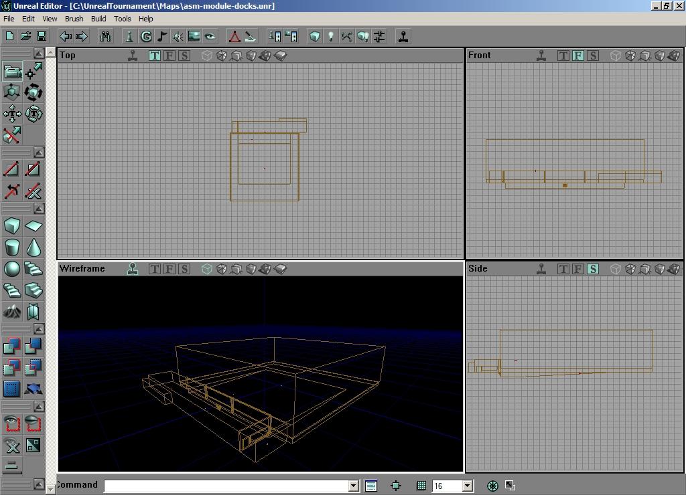Open the Build menu

[x=98, y=19]
